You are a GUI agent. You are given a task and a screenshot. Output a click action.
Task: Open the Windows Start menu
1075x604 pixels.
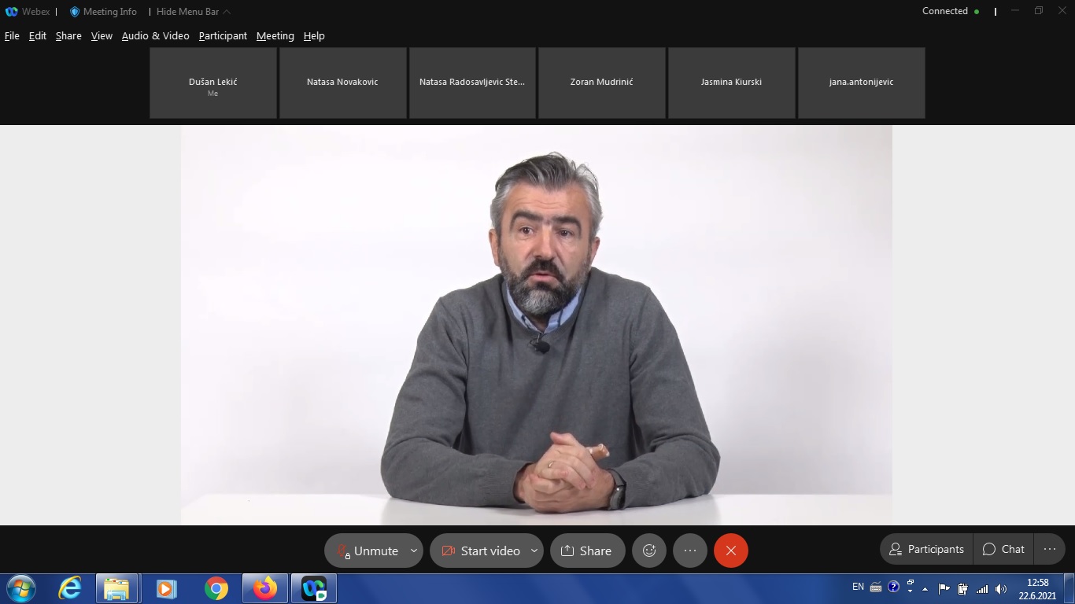pos(20,588)
